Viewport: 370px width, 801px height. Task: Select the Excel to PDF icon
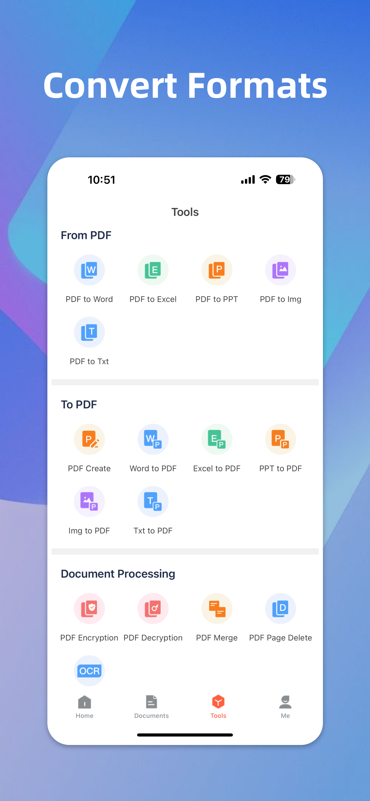217,439
